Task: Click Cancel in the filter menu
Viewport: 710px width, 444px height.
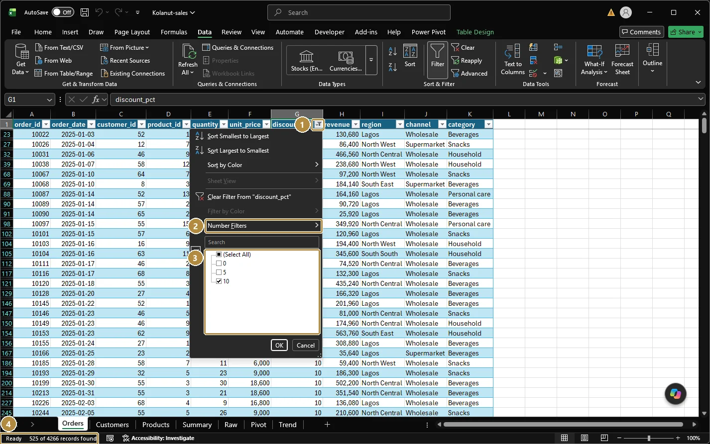Action: pyautogui.click(x=306, y=345)
